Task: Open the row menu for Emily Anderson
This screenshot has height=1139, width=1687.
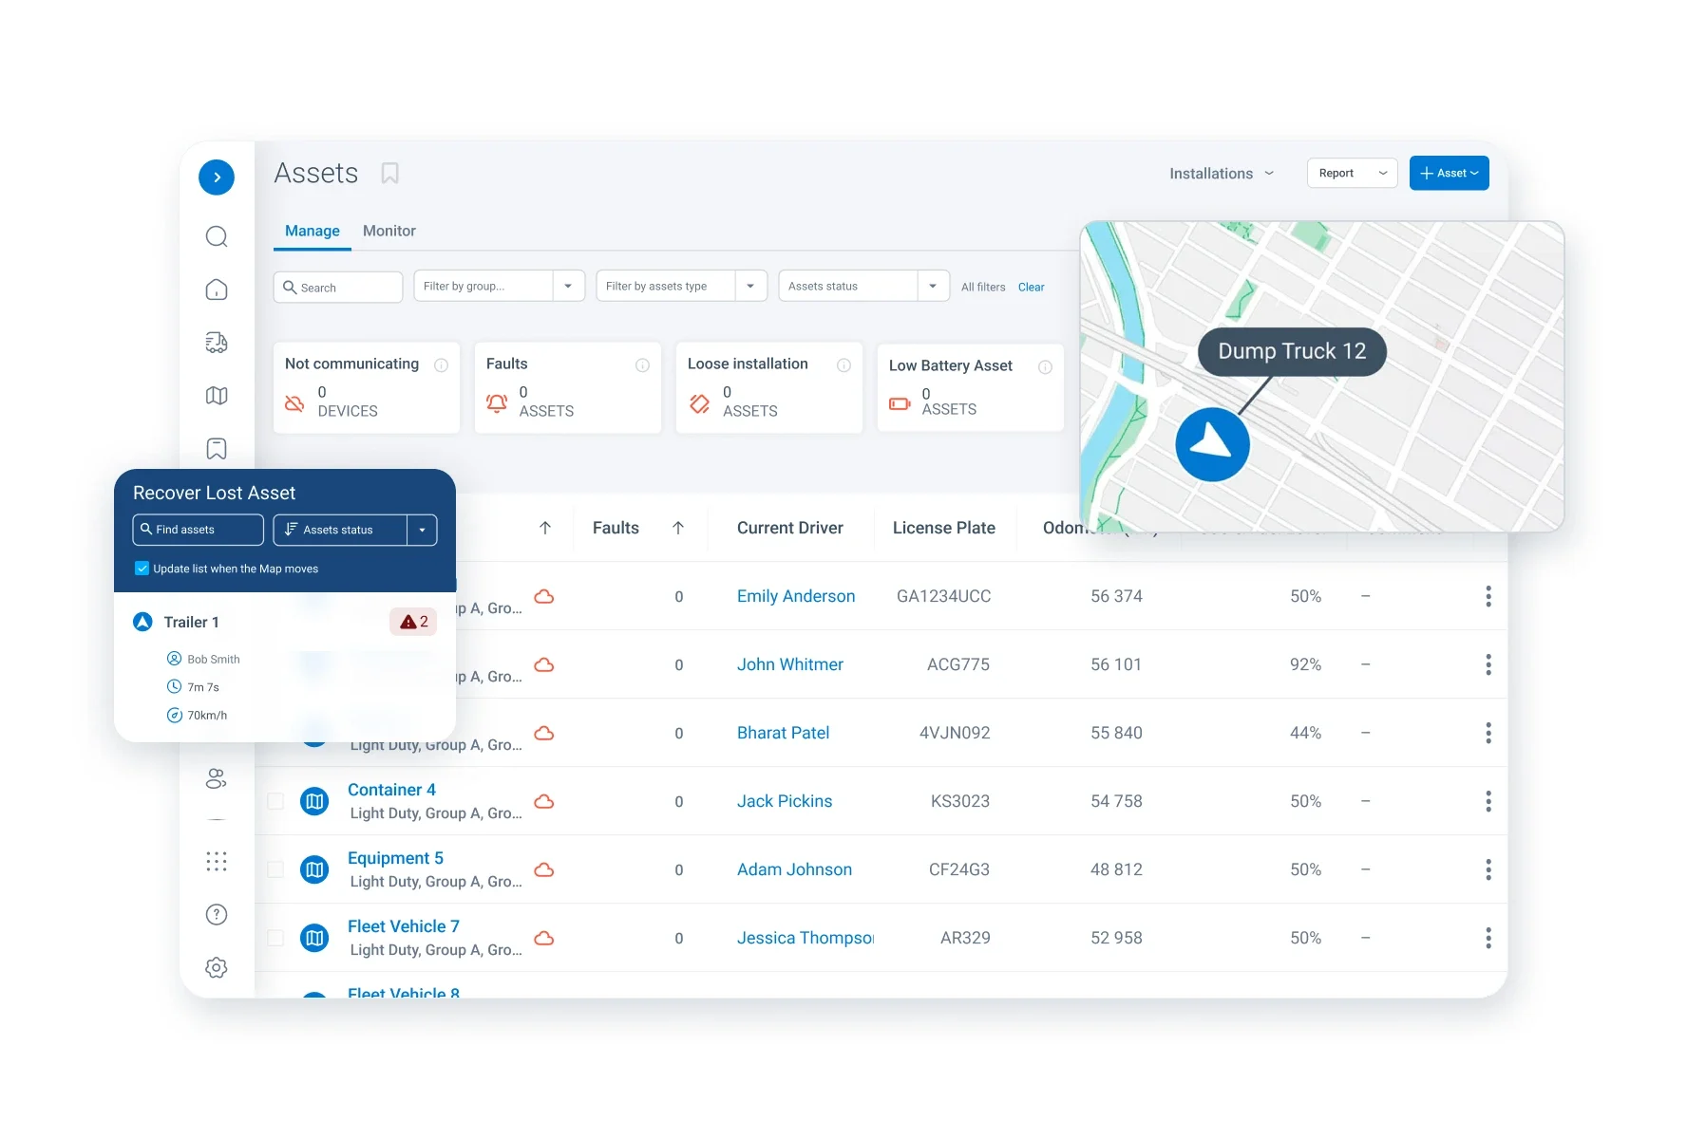Action: click(1488, 596)
